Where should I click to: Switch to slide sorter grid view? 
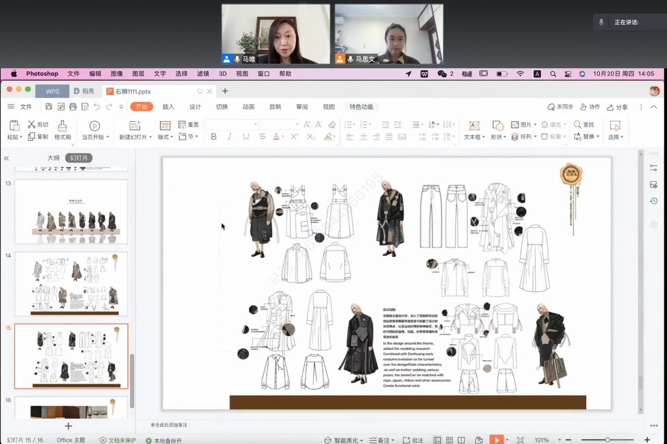[449, 440]
